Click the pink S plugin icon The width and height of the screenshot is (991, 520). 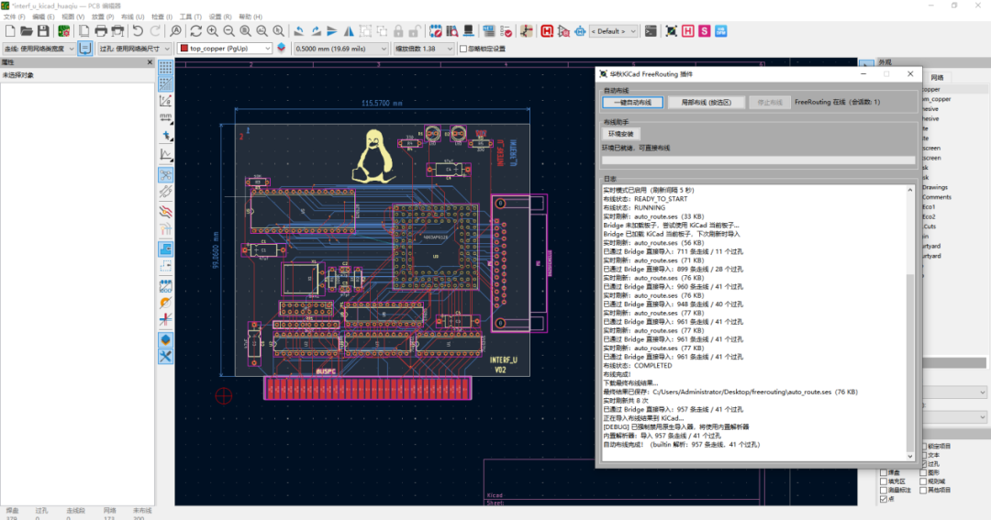pos(704,31)
